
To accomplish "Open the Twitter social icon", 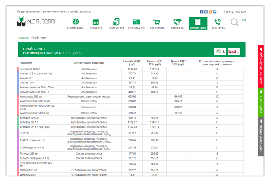I will click(x=215, y=12).
